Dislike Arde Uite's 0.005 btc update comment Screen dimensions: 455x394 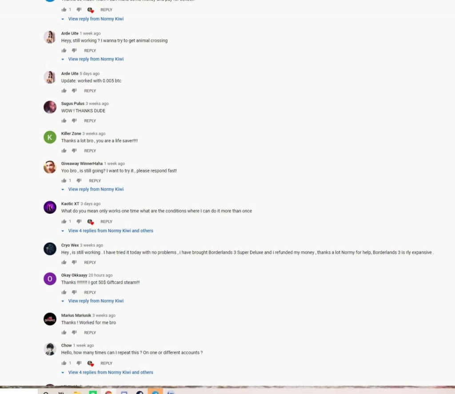tap(74, 91)
